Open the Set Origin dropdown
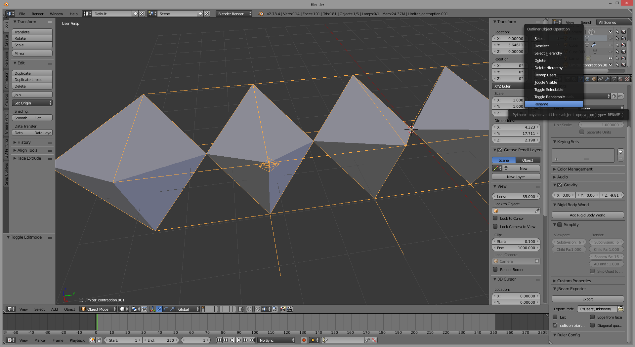 point(32,103)
